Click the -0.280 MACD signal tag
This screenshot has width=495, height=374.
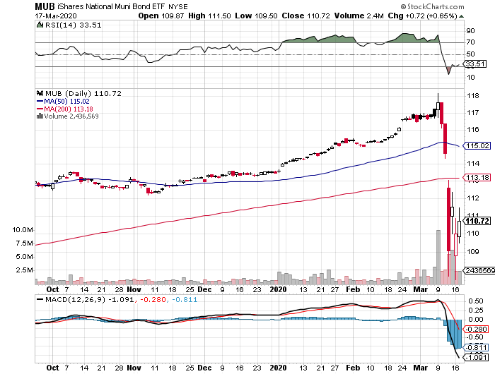point(475,330)
